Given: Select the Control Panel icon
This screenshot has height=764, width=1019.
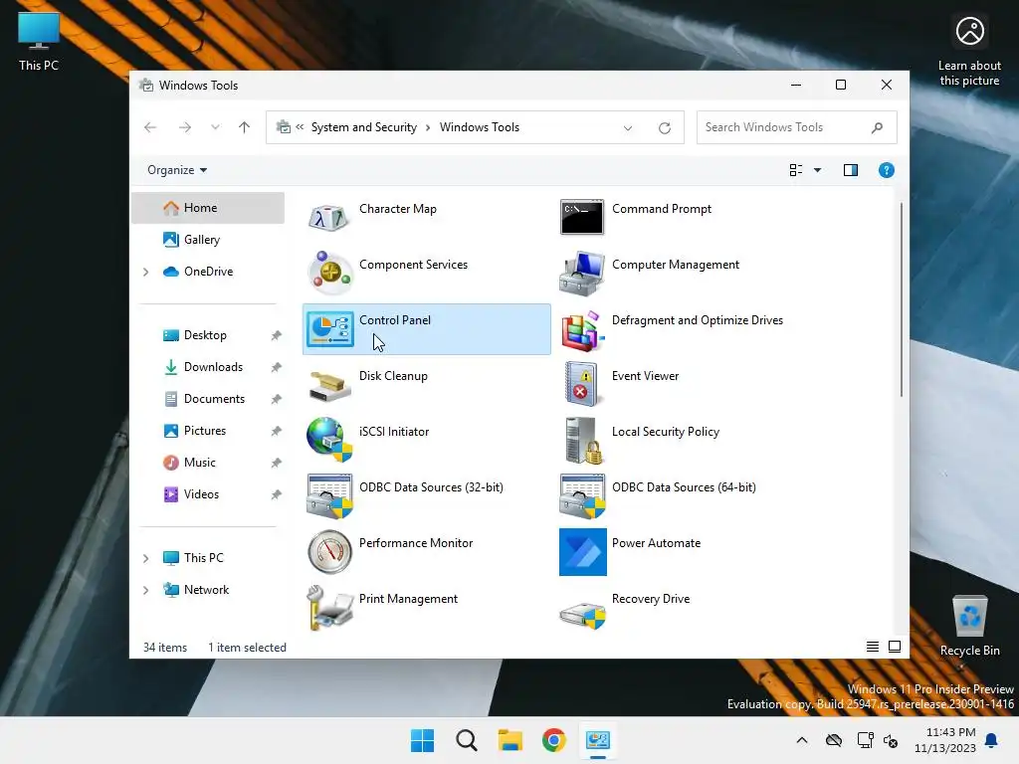Looking at the screenshot, I should coord(330,328).
